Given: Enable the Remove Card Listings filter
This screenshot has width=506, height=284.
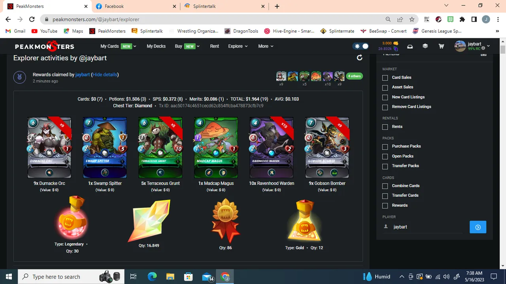Looking at the screenshot, I should (x=385, y=107).
